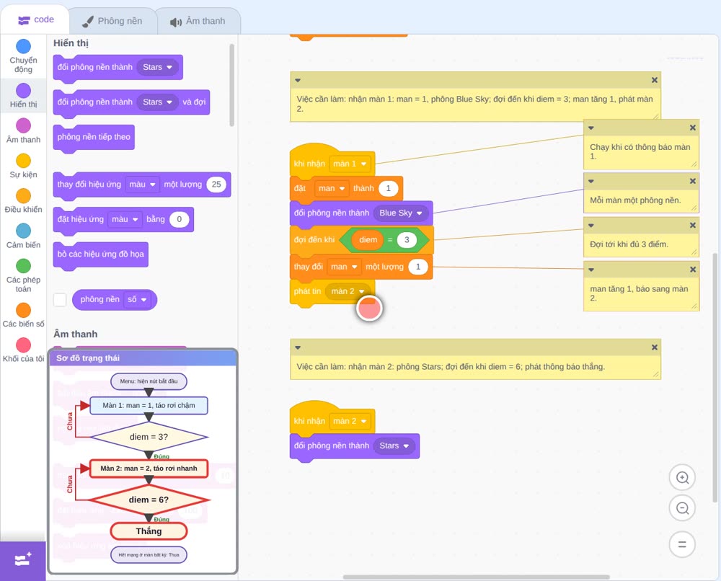Collapse the 'nhận màn 1' task comment
This screenshot has width=721, height=581.
click(298, 81)
